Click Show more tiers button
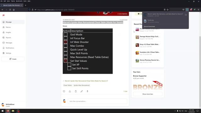201x113 pixels. click(x=148, y=94)
